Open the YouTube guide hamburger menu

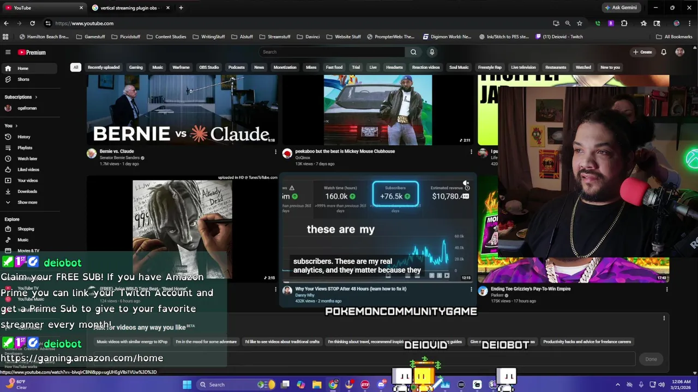pos(8,52)
